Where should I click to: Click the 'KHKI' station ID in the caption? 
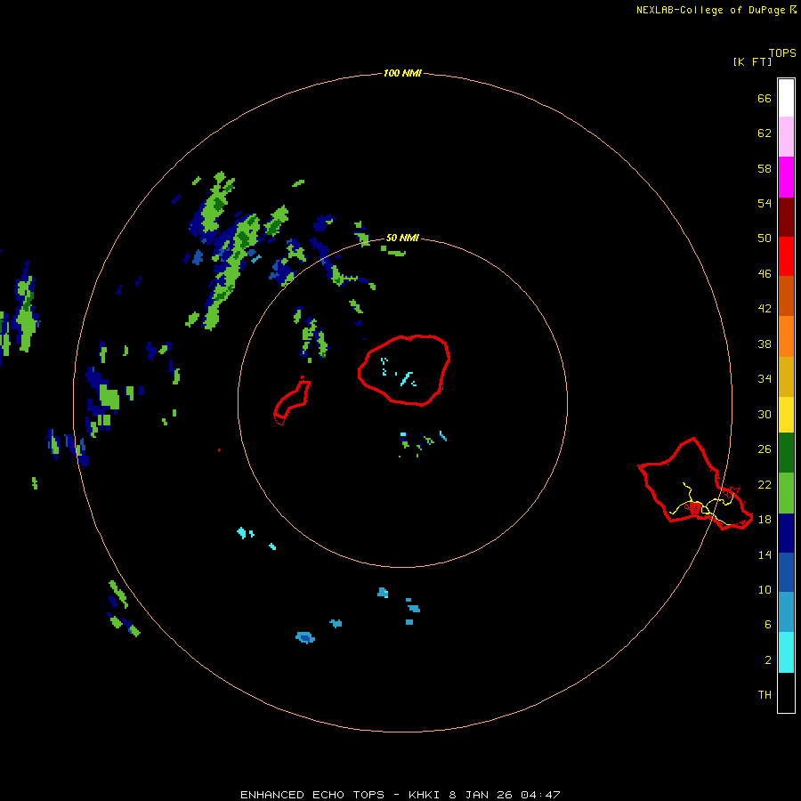(424, 795)
